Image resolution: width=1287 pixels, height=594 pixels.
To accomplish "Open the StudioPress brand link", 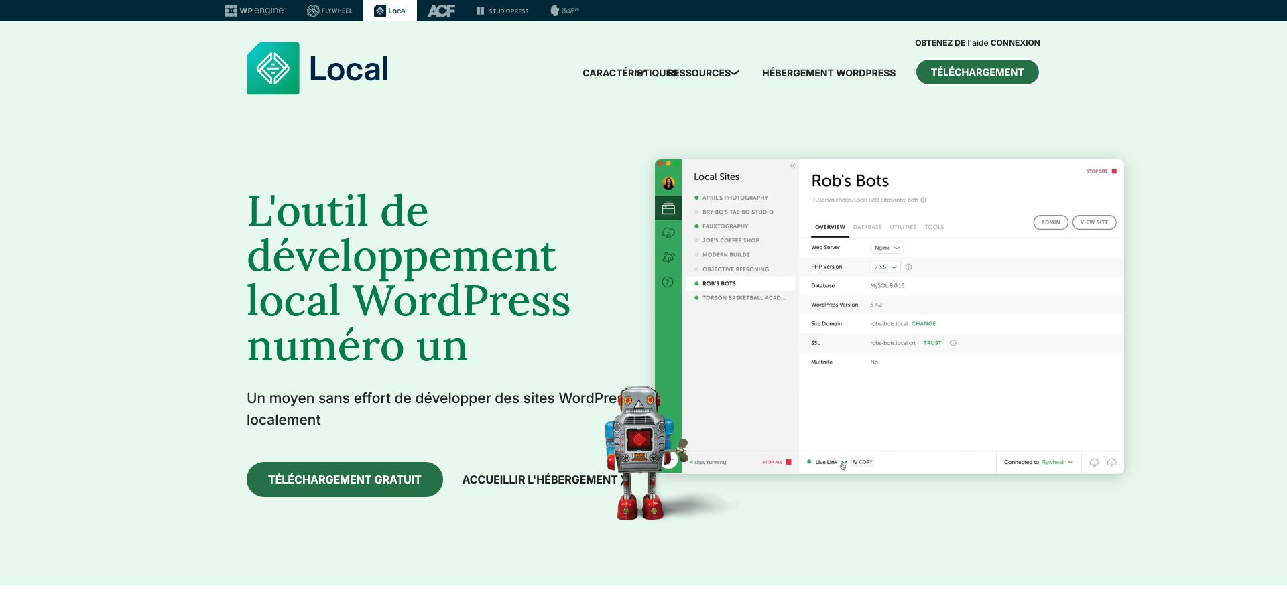I will [x=502, y=11].
